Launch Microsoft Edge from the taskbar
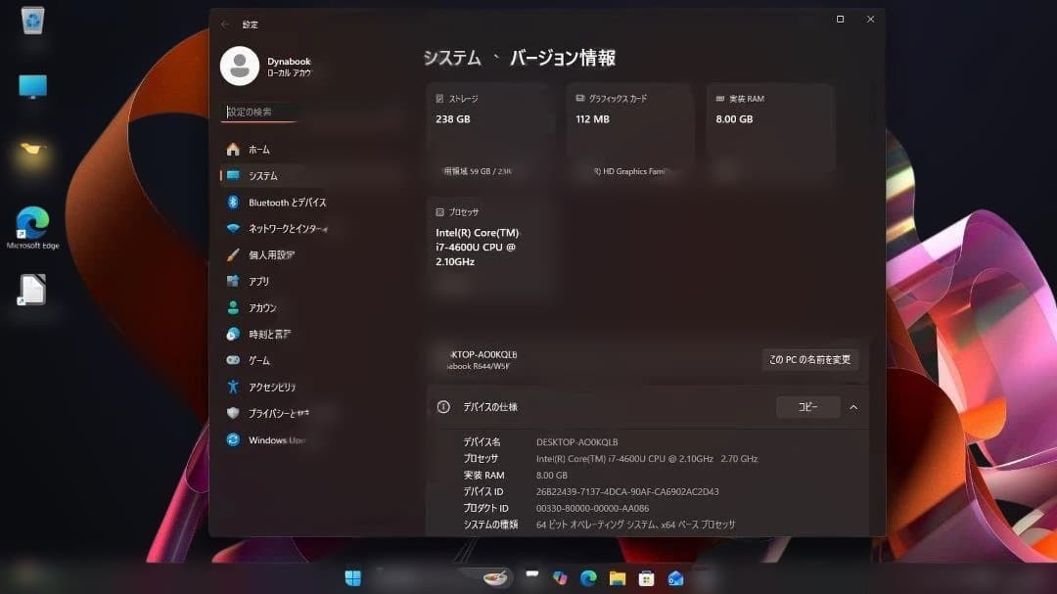This screenshot has height=594, width=1057. click(587, 577)
